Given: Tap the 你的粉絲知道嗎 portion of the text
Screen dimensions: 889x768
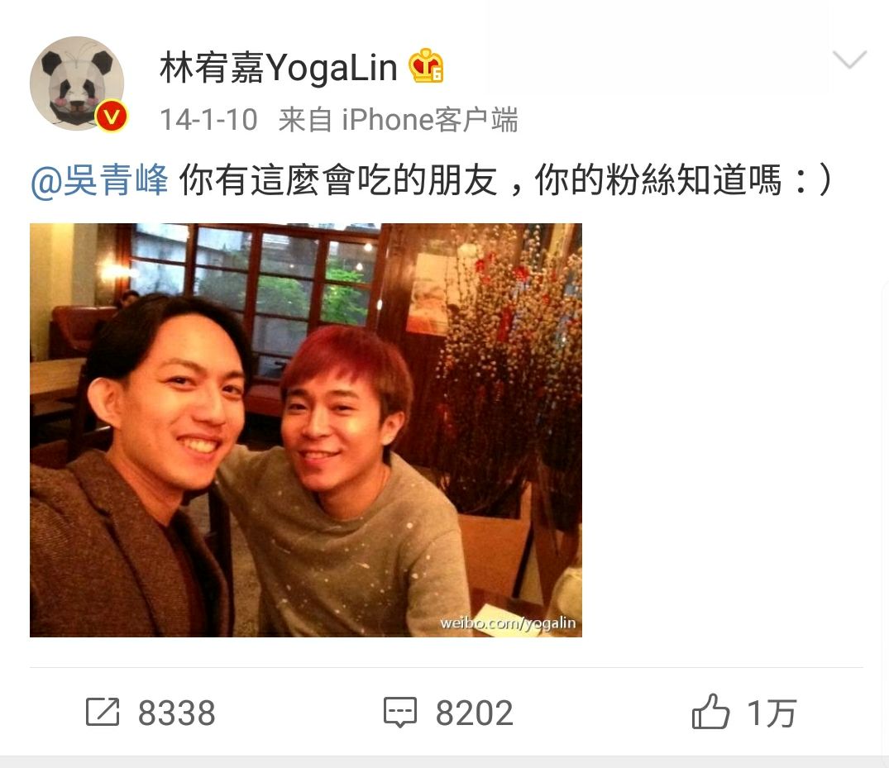Looking at the screenshot, I should 658,181.
